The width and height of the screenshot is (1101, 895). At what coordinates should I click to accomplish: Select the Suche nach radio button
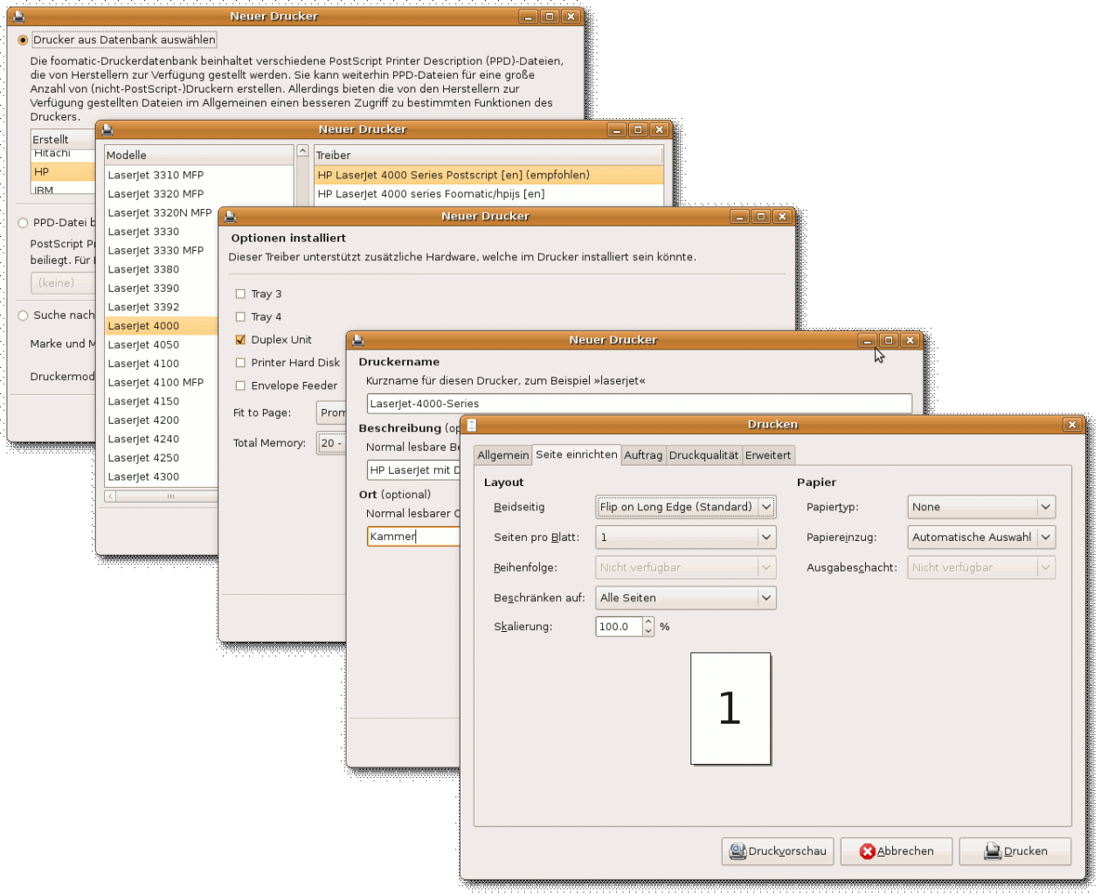point(24,316)
